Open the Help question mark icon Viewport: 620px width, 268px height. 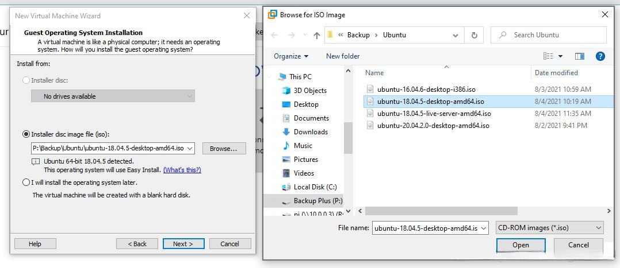coord(600,56)
